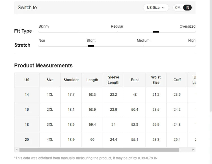Click the Cuff column header

point(177,80)
